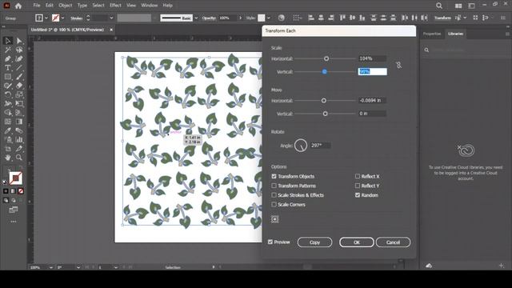Select the Paintbrush tool
The width and height of the screenshot is (512, 288).
tap(19, 77)
